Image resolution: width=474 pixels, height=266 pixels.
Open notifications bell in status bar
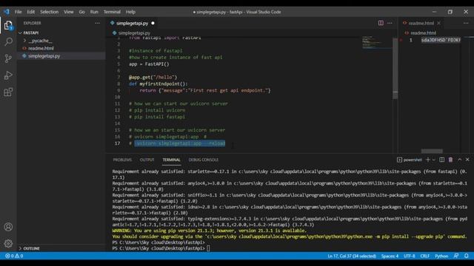coord(467,256)
